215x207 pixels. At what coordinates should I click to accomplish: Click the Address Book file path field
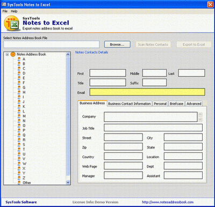(52, 45)
